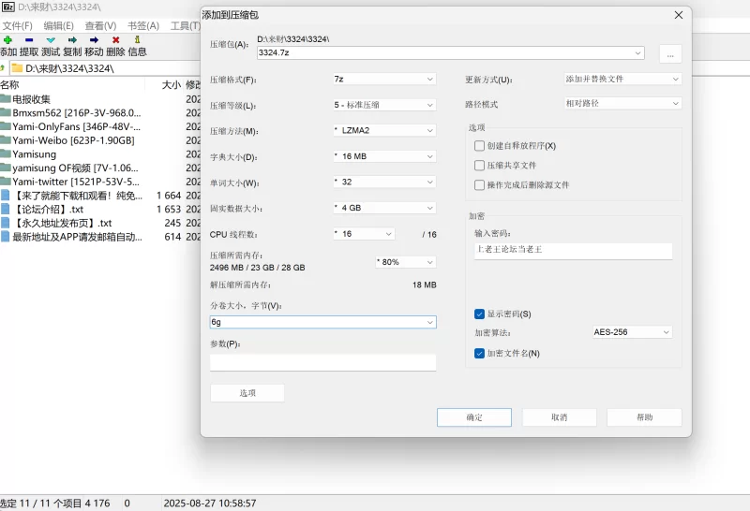Open the AES-256 encryption algorithm dropdown
The height and width of the screenshot is (511, 750).
coord(632,332)
